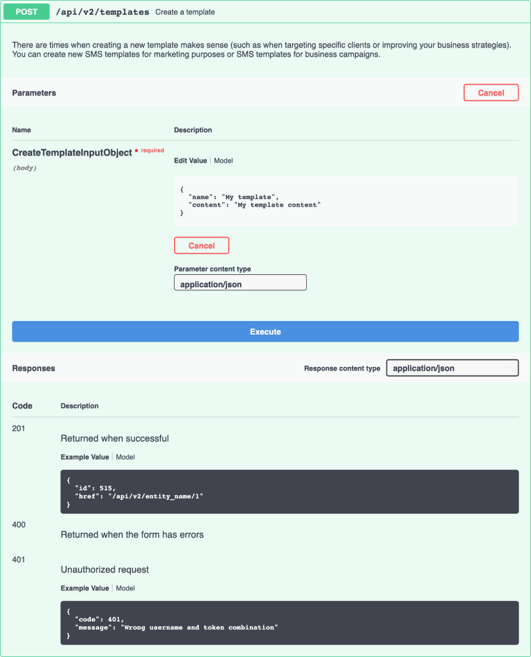Open the Model view for the 201 response
Viewport: 531px width, 657px height.
point(125,457)
